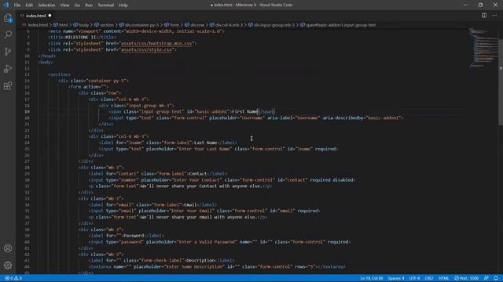Open the Search view in activity bar
Screen dimensions: 503x282
pyautogui.click(x=8, y=34)
